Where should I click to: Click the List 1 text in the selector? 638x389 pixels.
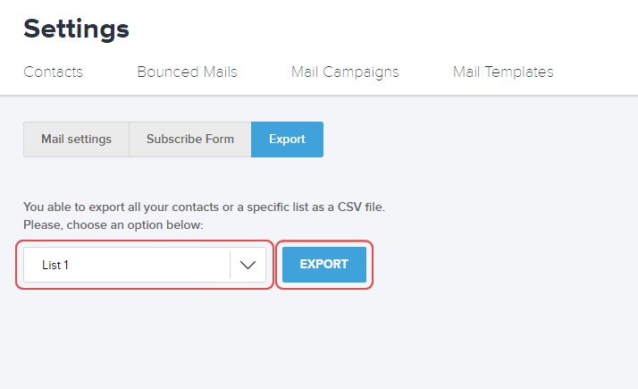click(x=55, y=265)
